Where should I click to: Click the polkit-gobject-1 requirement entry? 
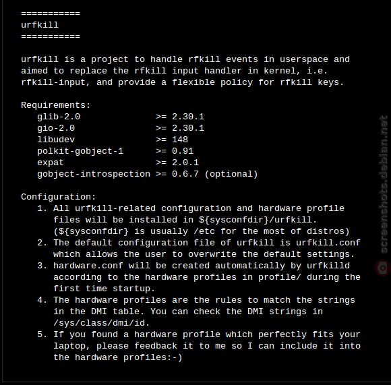click(x=115, y=151)
